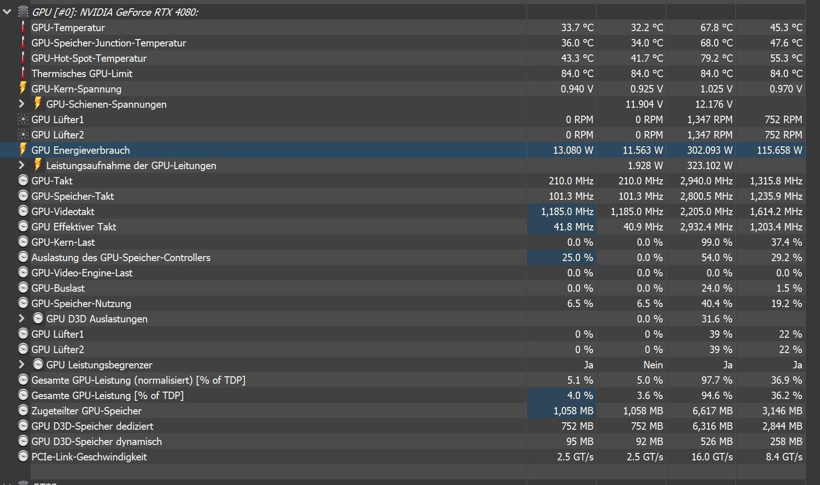Click clock icon of GPU Effektiver Takt
This screenshot has height=485, width=820.
[x=23, y=226]
